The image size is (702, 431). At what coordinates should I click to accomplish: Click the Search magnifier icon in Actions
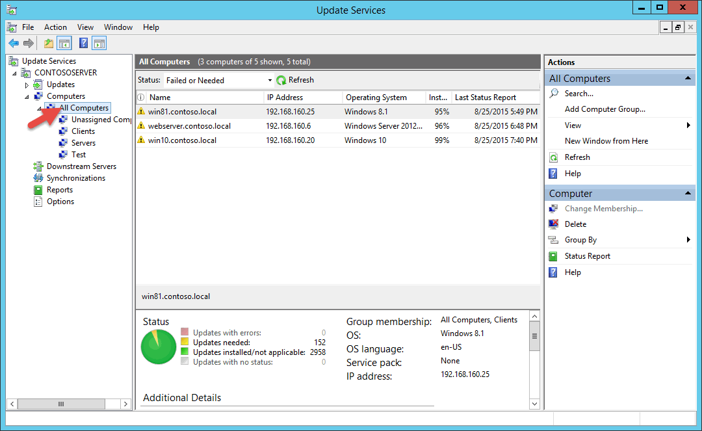(x=554, y=93)
